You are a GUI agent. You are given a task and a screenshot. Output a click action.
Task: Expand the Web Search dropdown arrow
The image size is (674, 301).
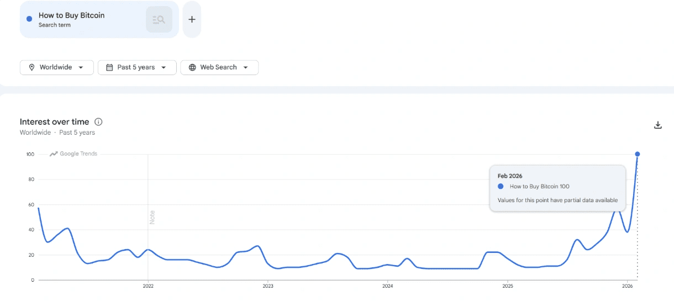pos(245,67)
